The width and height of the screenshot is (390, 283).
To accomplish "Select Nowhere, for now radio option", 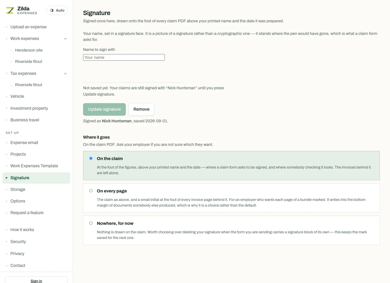I will (x=91, y=223).
